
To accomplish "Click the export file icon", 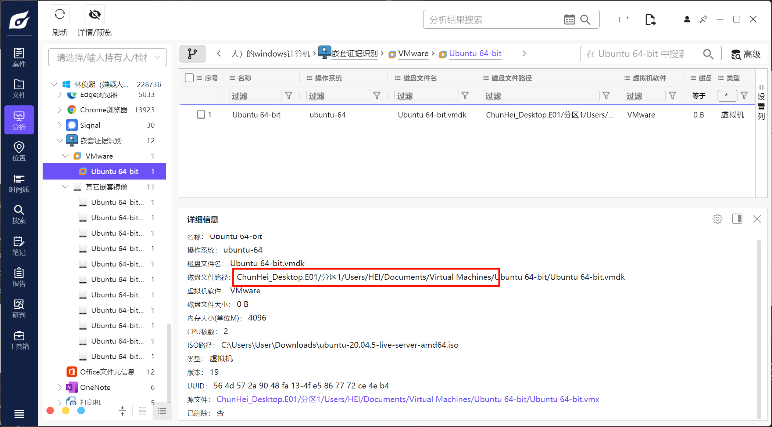I will [650, 19].
